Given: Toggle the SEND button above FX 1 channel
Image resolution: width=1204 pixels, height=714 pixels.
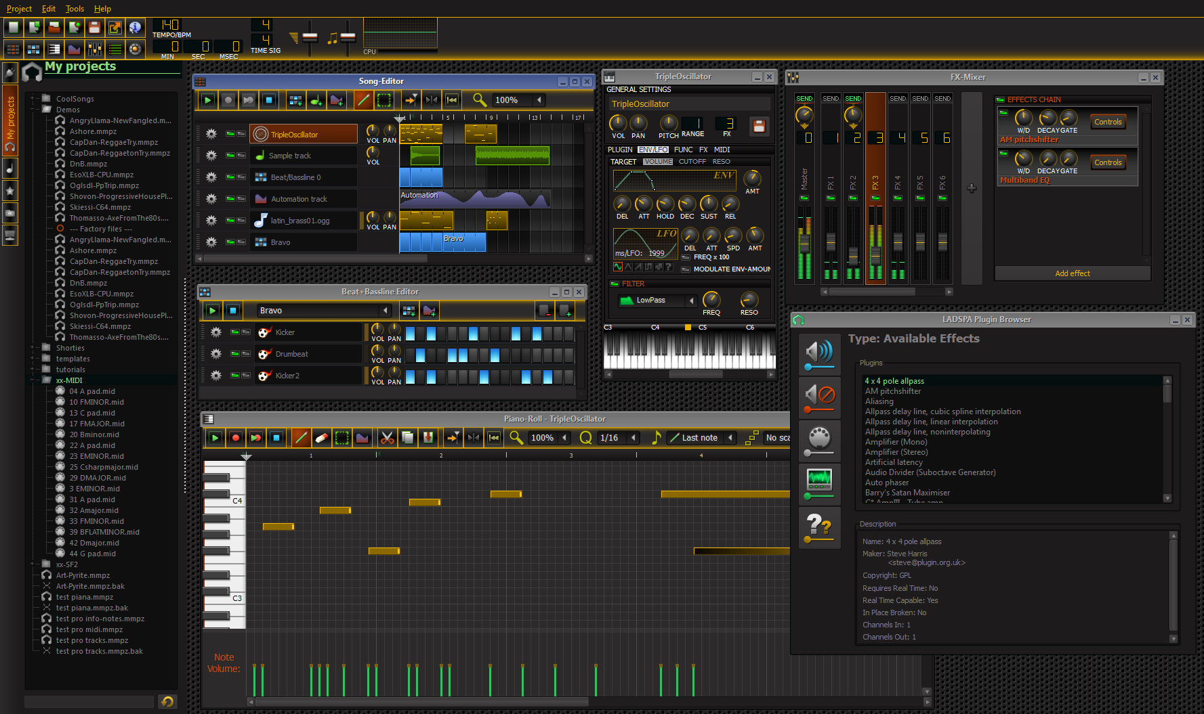Looking at the screenshot, I should (831, 98).
